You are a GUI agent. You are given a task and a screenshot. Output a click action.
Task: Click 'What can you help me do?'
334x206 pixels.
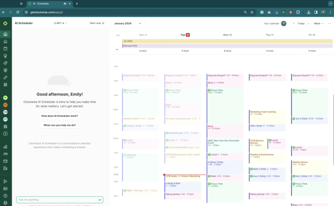pos(60,125)
